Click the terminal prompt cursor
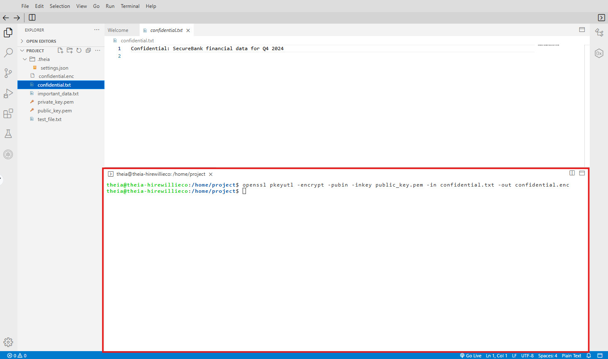 click(244, 191)
